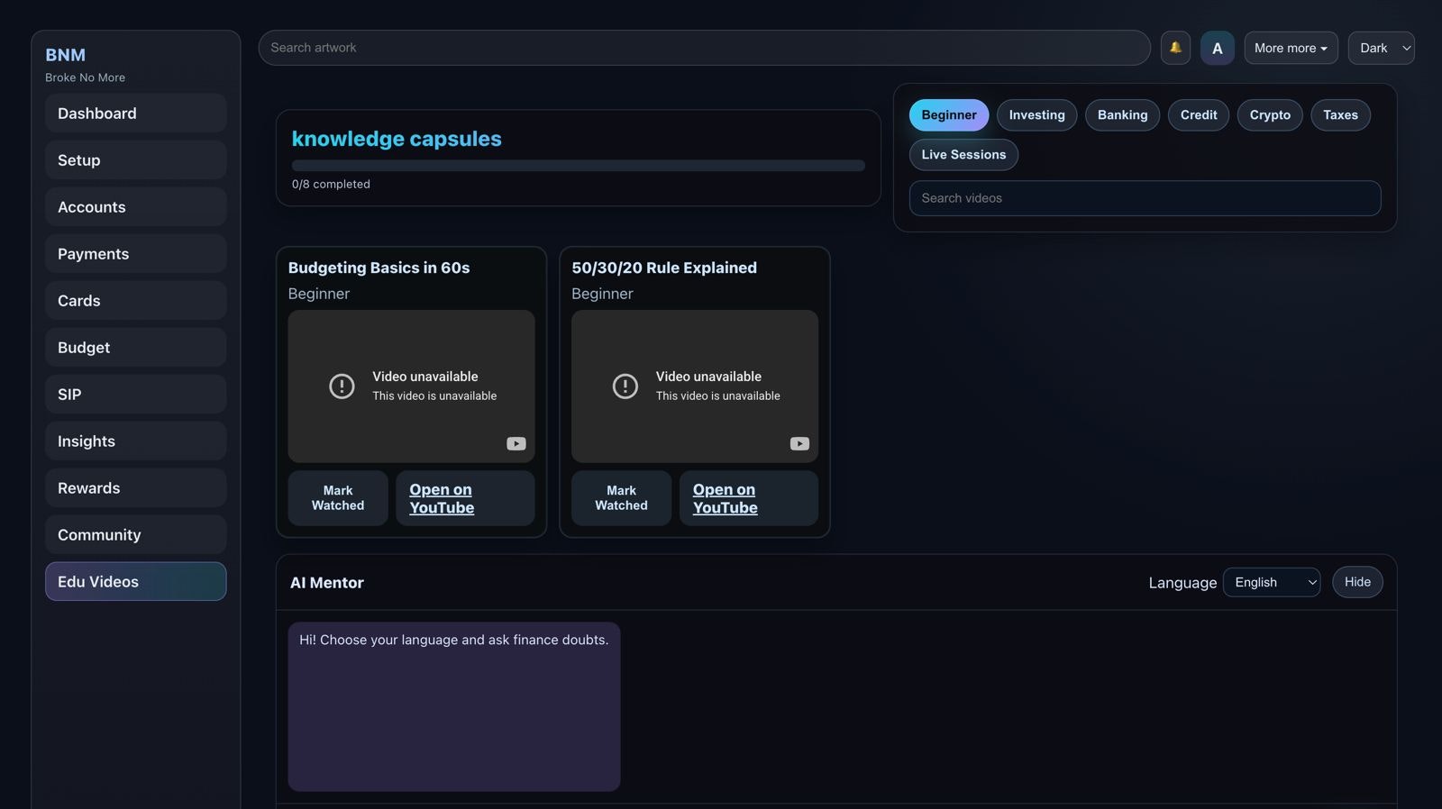Click the '0/8 completed' text
Image resolution: width=1442 pixels, height=809 pixels.
click(331, 184)
